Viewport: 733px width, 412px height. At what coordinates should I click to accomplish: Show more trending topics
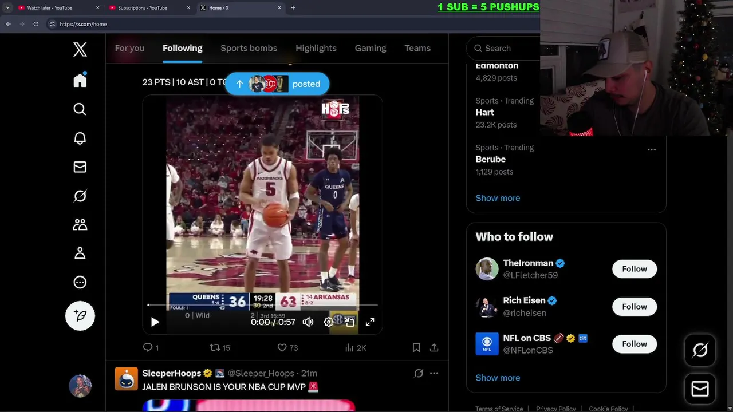point(498,198)
